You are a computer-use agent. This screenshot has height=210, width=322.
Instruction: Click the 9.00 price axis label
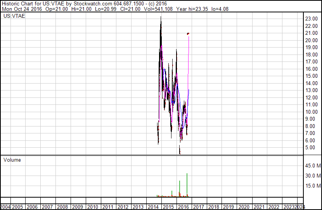pyautogui.click(x=310, y=119)
